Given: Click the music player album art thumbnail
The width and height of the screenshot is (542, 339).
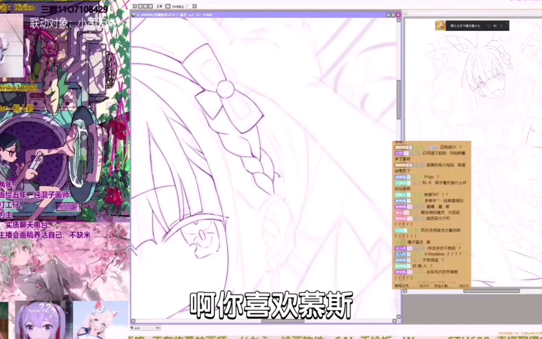Looking at the screenshot, I should pos(440,26).
